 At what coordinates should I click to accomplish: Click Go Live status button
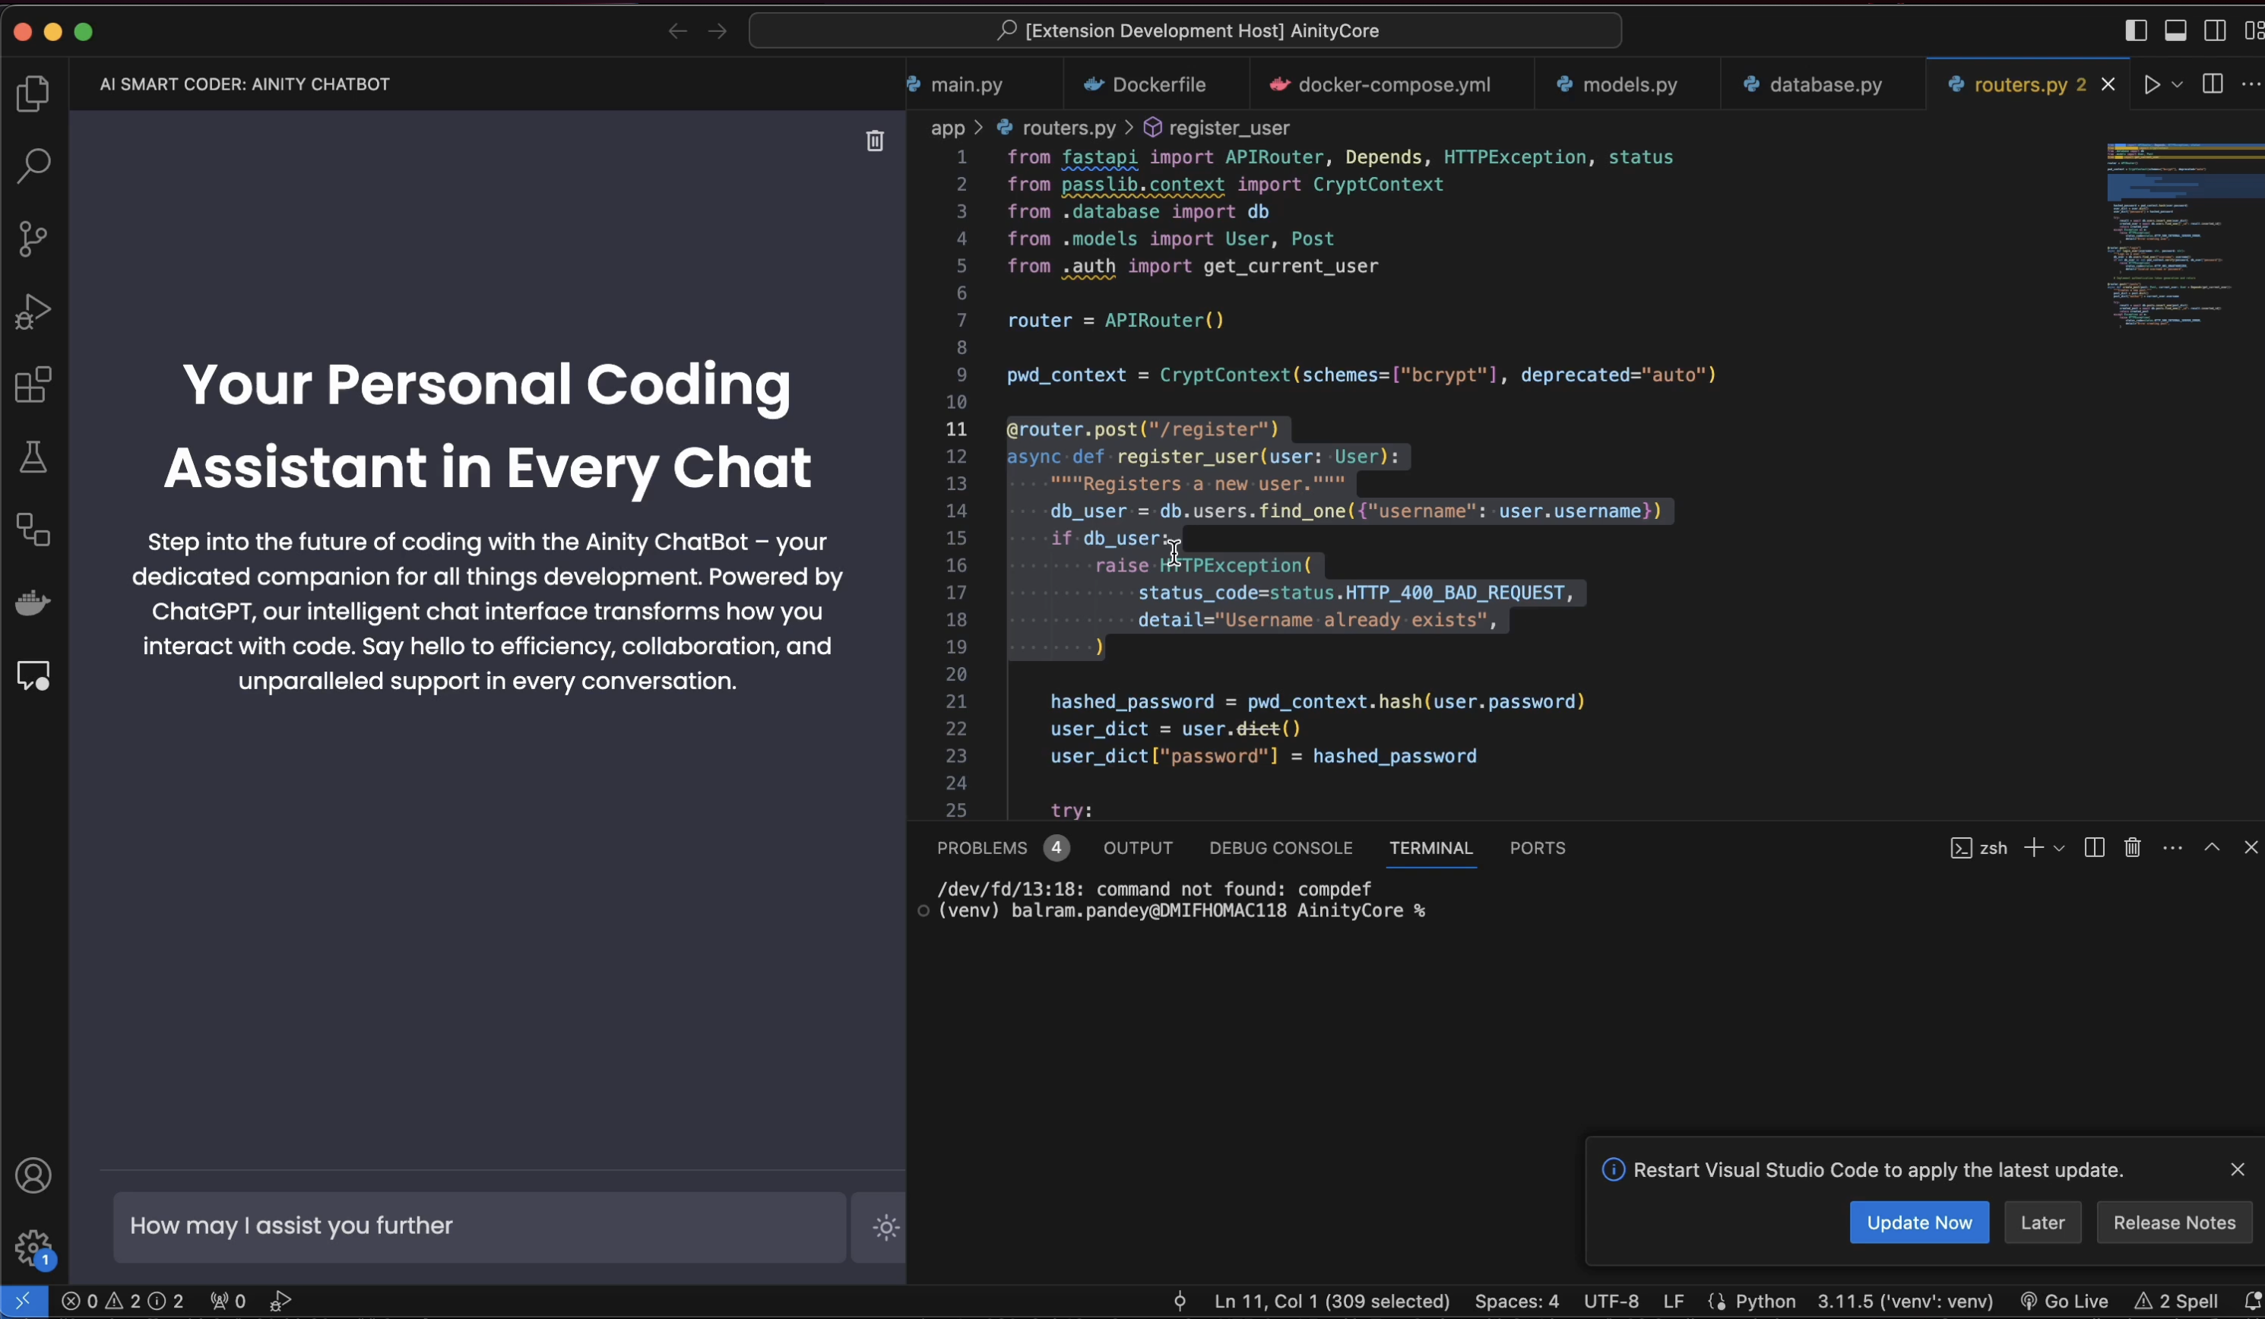(2064, 1301)
